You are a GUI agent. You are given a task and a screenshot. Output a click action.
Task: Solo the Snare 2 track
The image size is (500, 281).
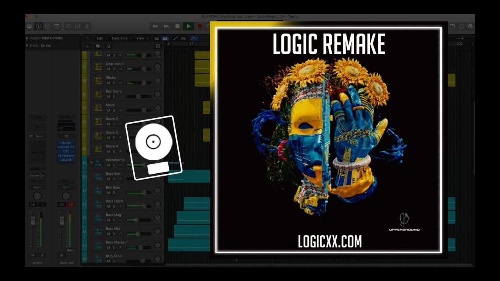[x=114, y=124]
